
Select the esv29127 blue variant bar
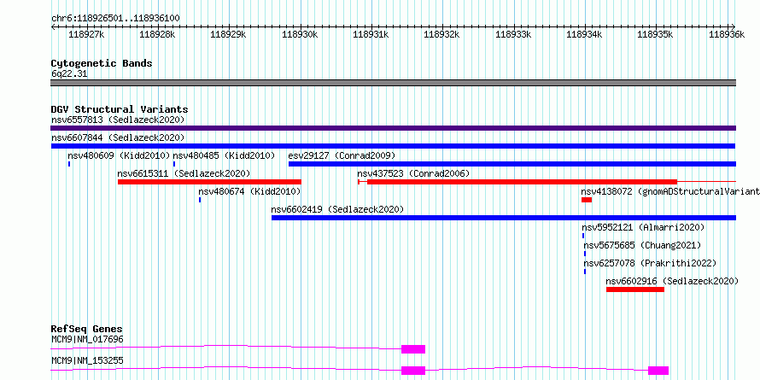pos(512,164)
